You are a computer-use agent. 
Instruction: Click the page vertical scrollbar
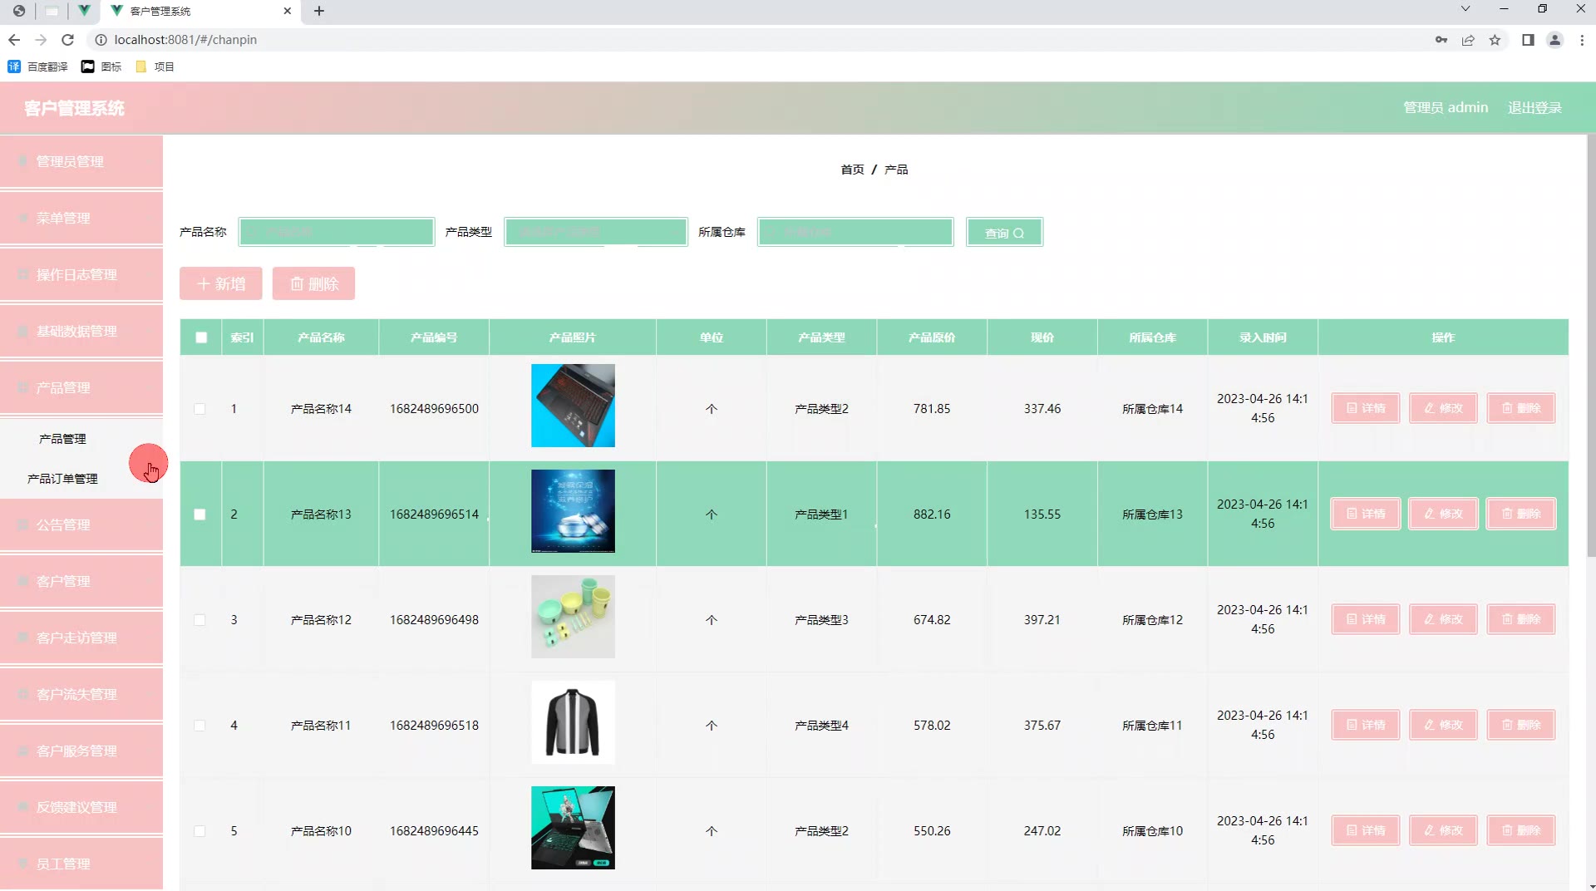(x=1591, y=349)
